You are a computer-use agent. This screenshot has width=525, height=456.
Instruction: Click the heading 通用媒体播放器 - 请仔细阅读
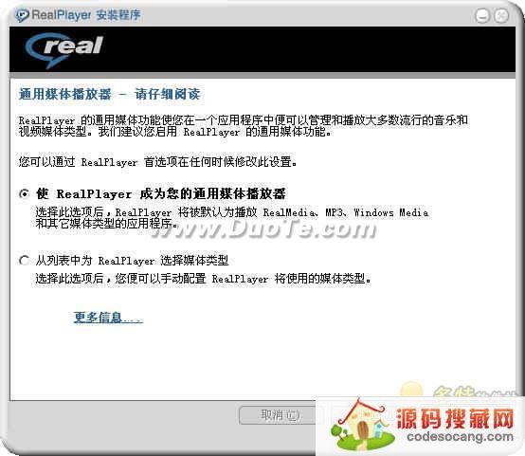point(110,94)
